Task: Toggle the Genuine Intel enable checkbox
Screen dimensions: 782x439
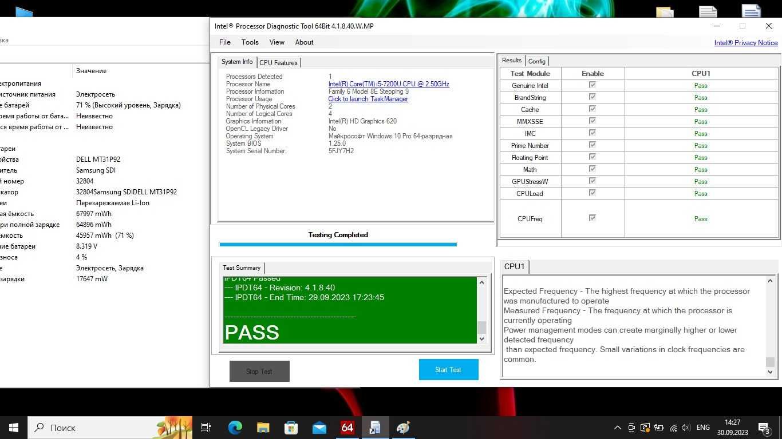Action: click(x=593, y=85)
